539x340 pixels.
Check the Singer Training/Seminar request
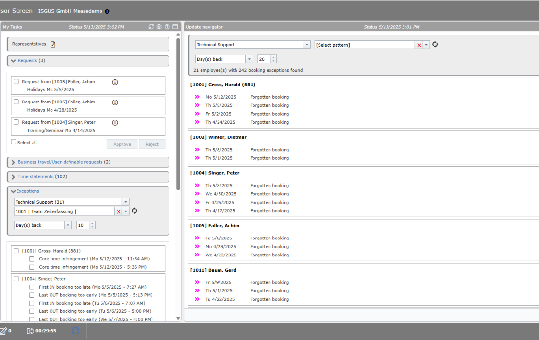[x=16, y=122]
